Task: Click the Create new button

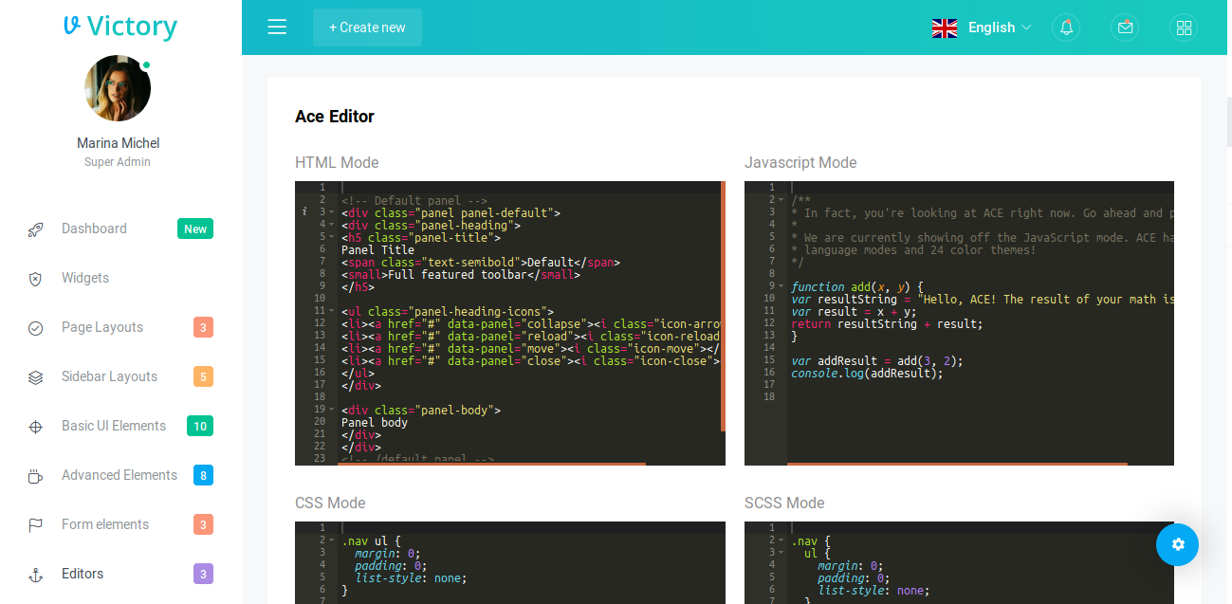Action: [x=367, y=27]
